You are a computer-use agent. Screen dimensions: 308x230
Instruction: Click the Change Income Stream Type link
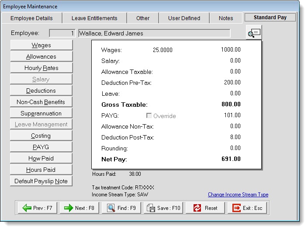pyautogui.click(x=238, y=195)
